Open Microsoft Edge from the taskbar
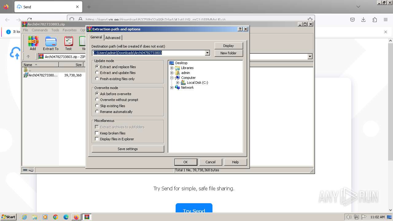Screen dimensions: 393x221 pyautogui.click(x=66, y=217)
